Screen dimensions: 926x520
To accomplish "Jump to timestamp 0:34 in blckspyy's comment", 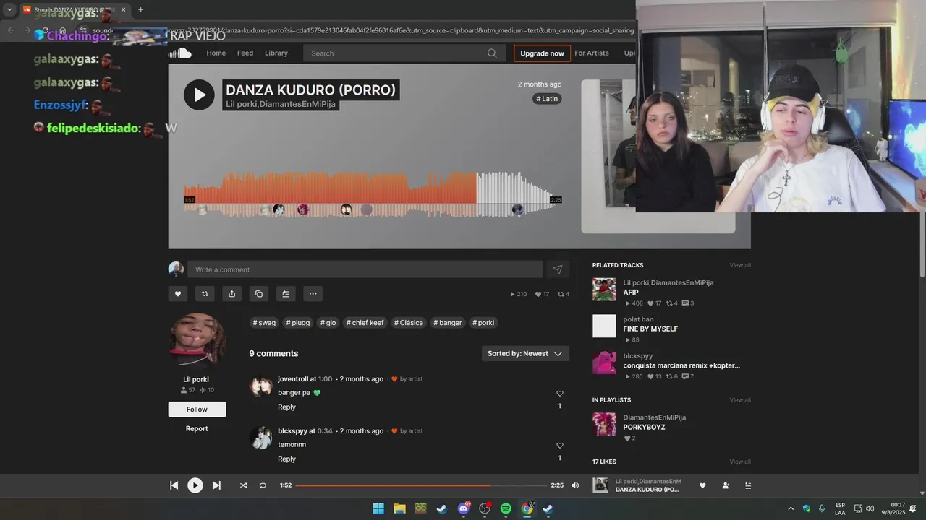I will pyautogui.click(x=325, y=431).
